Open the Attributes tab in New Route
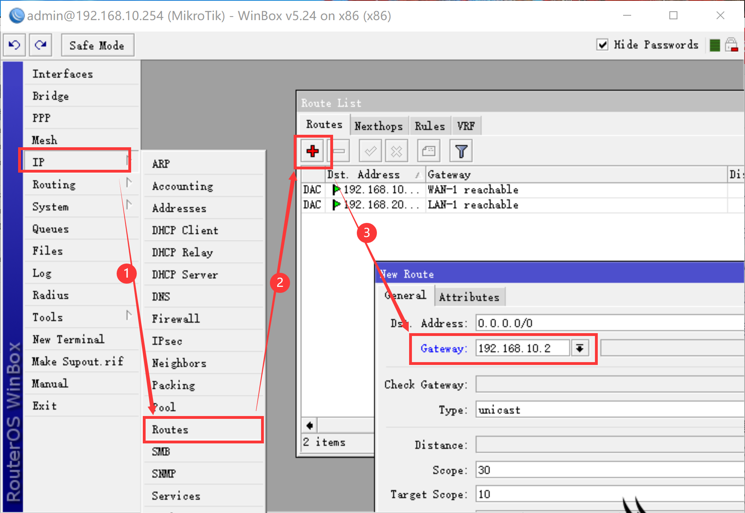The height and width of the screenshot is (513, 745). click(x=469, y=297)
